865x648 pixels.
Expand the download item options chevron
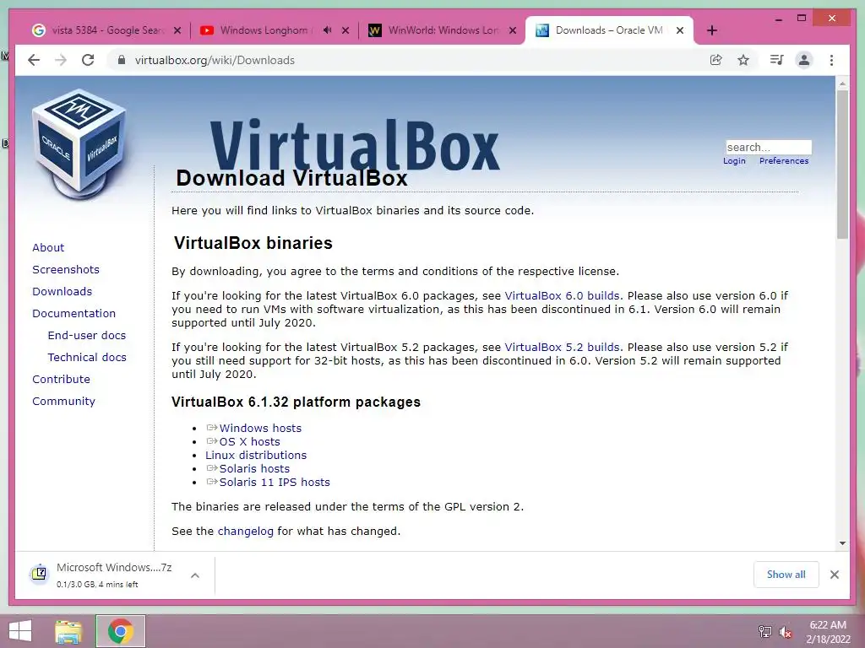pos(195,575)
